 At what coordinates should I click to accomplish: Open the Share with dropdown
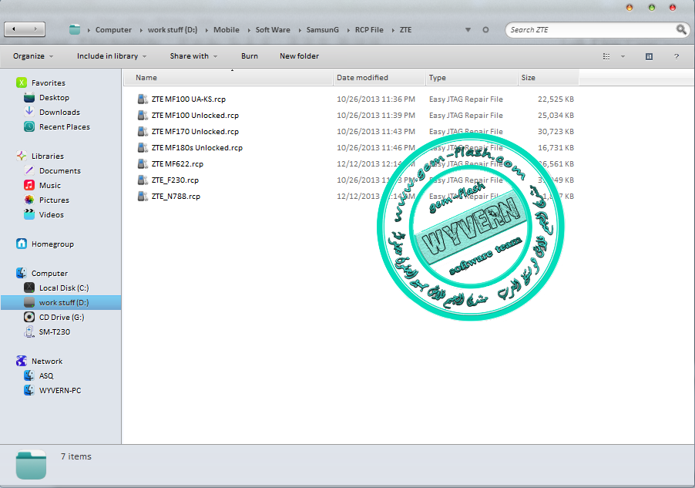193,56
